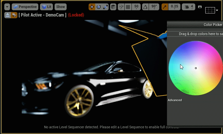Open the grid snap size 50 dropdown

pyautogui.click(x=136, y=7)
